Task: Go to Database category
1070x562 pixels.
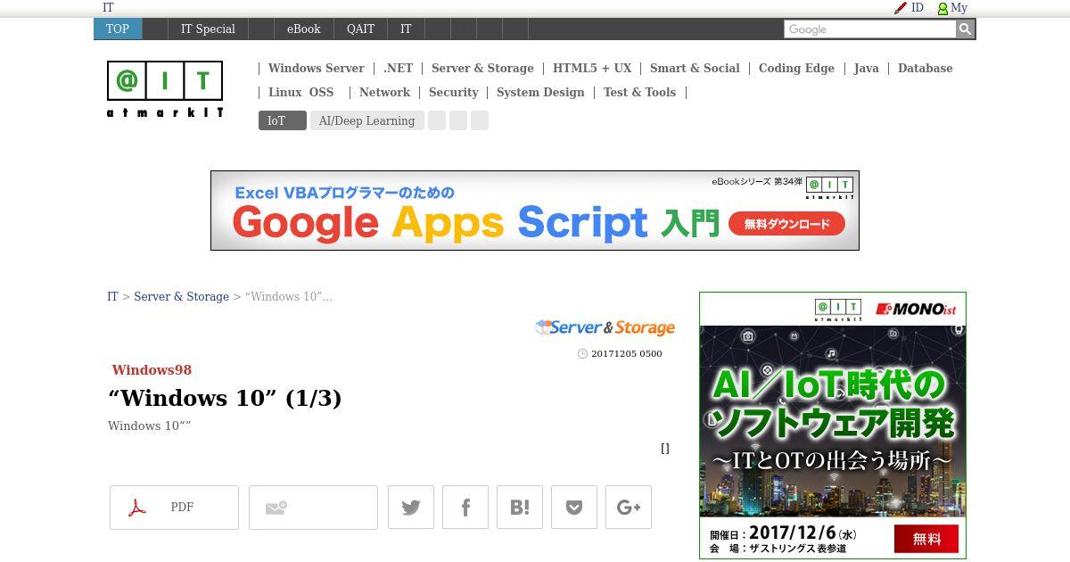Action: [925, 68]
